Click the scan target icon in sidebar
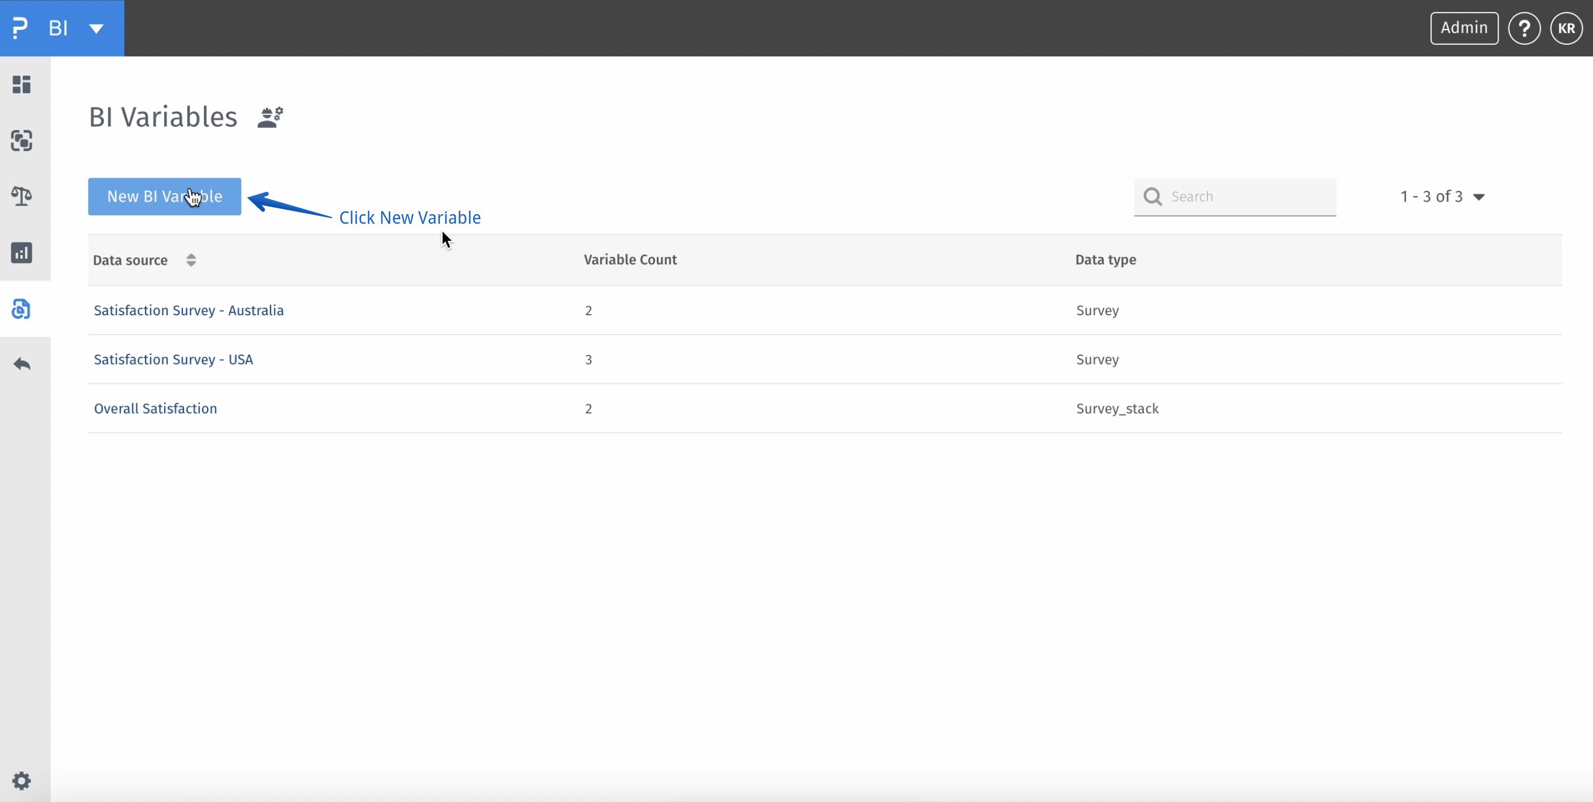1593x802 pixels. 22,141
